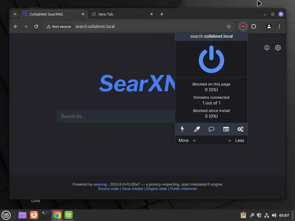Reload the SearXNG page

click(x=36, y=26)
